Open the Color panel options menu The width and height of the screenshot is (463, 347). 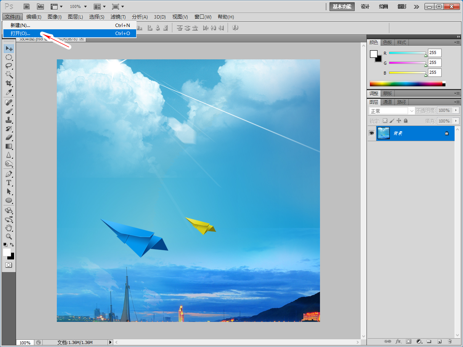457,42
